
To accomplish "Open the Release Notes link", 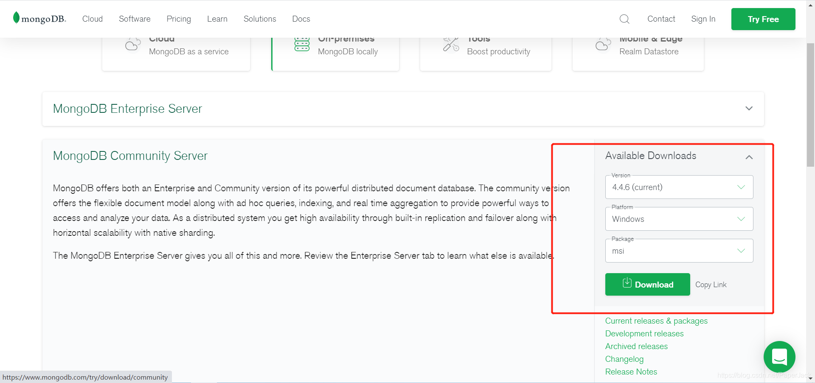I will tap(631, 372).
